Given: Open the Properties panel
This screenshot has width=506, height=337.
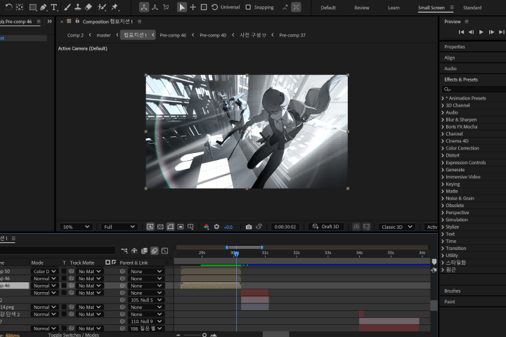Looking at the screenshot, I should pyautogui.click(x=455, y=47).
